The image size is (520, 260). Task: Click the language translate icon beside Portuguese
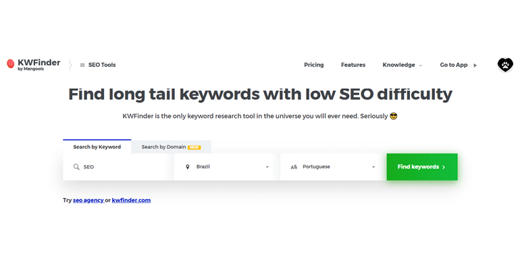coord(294,167)
